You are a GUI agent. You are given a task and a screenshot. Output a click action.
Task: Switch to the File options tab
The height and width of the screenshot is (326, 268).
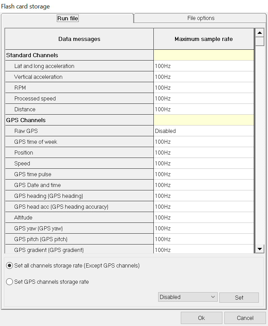coord(201,18)
